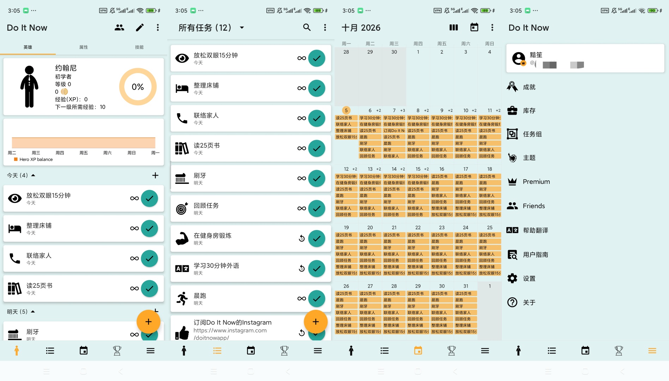Select October 5 highlighted calendar date

pos(346,110)
